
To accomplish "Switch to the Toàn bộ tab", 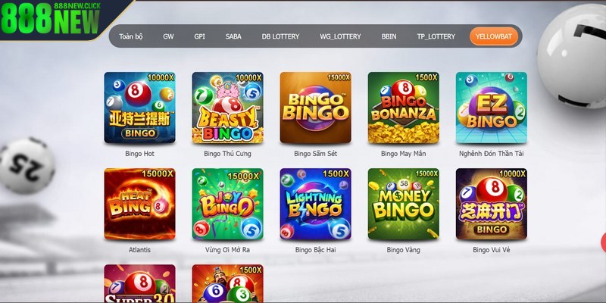I will coord(131,36).
